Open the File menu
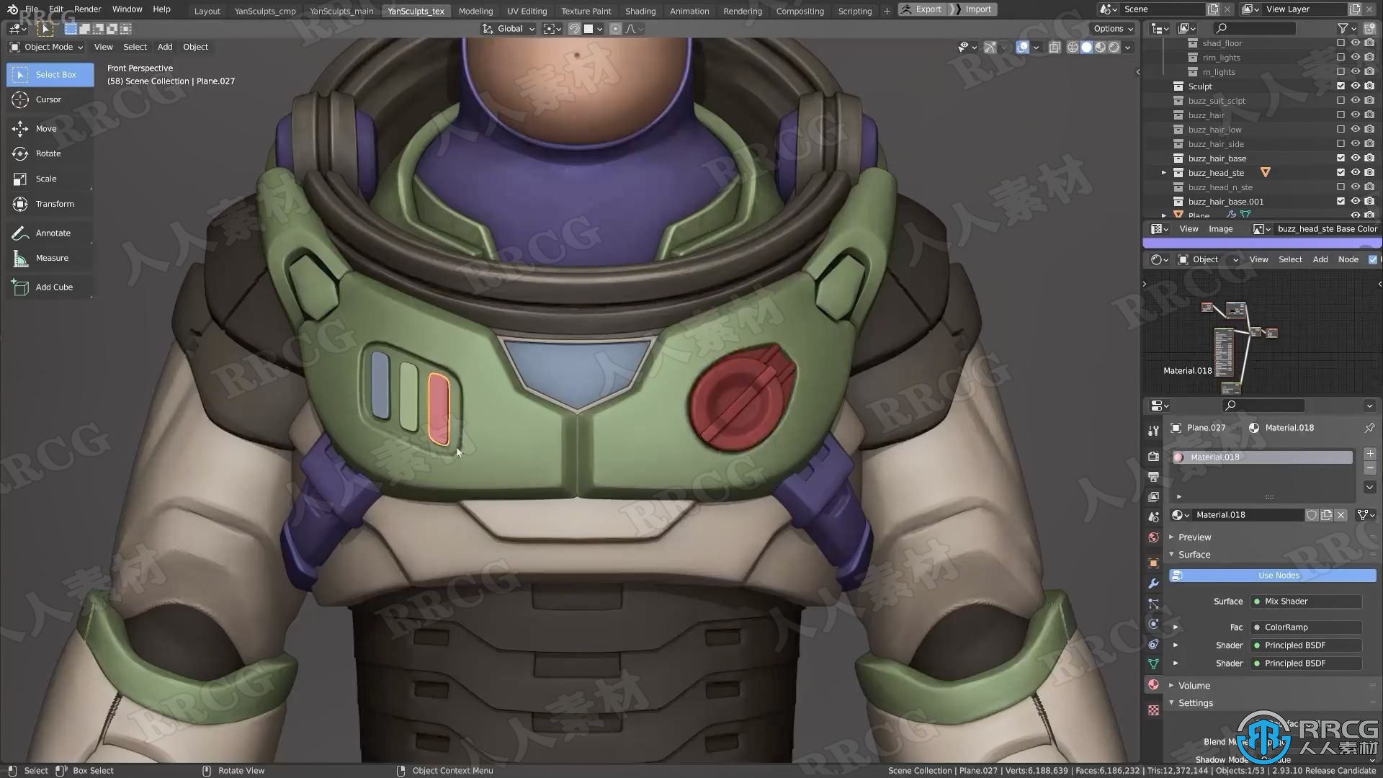 pos(32,9)
